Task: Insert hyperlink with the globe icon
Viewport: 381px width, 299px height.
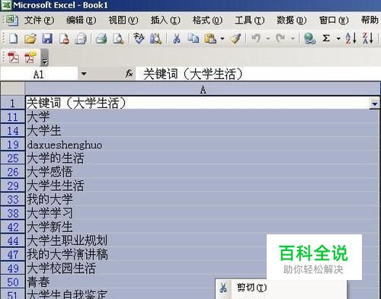Action: tap(309, 39)
